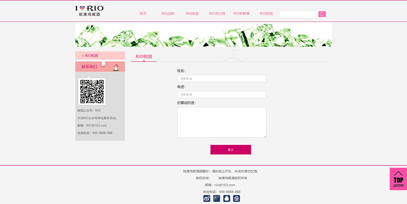Click the 微信公众号：RIO text
The height and width of the screenshot is (204, 407).
89,110
